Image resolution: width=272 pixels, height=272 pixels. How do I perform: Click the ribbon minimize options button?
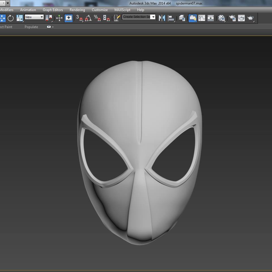point(49,27)
